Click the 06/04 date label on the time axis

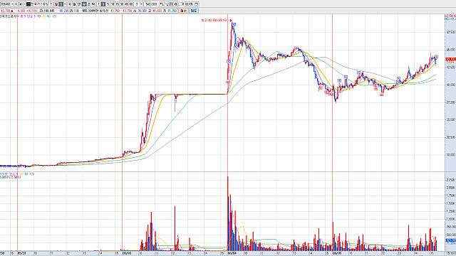click(232, 253)
